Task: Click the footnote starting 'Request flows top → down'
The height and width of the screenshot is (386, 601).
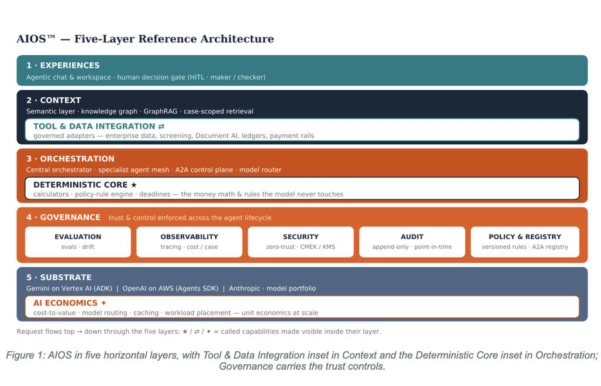Action: pyautogui.click(x=198, y=331)
